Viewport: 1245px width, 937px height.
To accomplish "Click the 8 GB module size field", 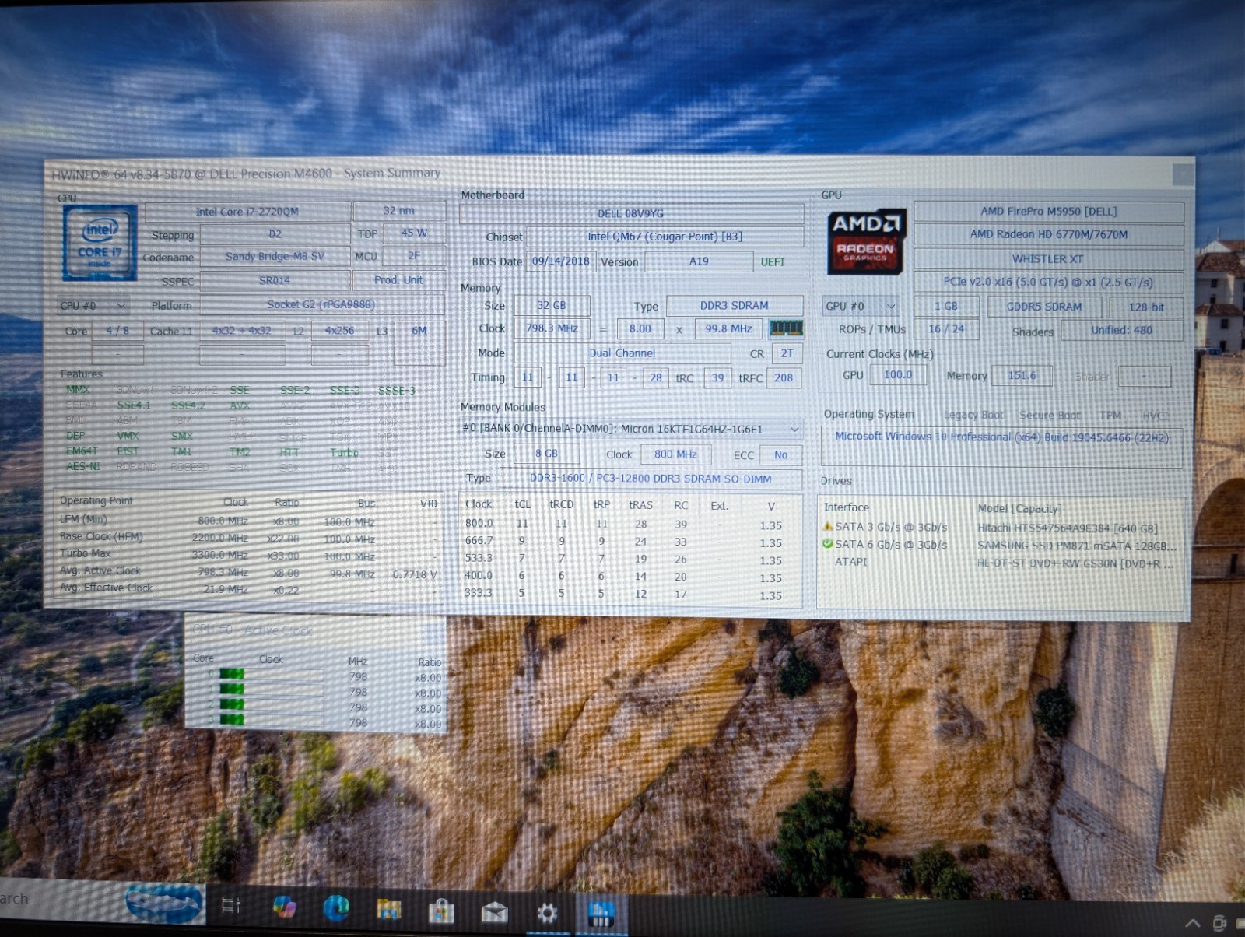I will (x=547, y=454).
